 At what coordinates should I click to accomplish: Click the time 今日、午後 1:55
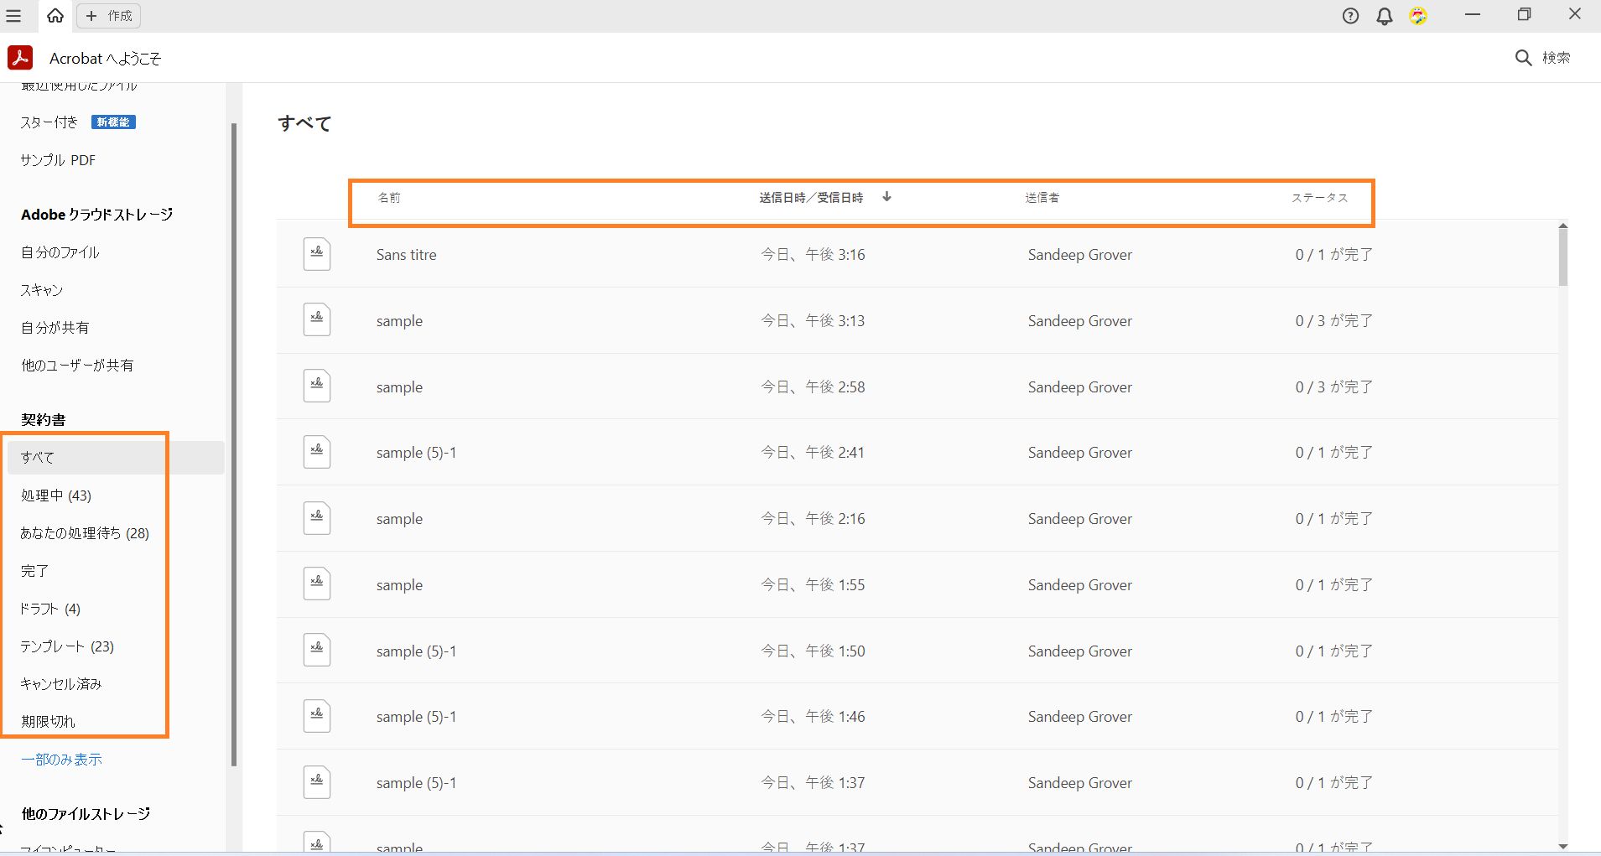813,585
